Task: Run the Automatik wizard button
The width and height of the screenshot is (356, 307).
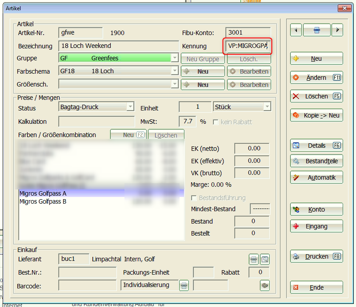Action: coord(316,177)
